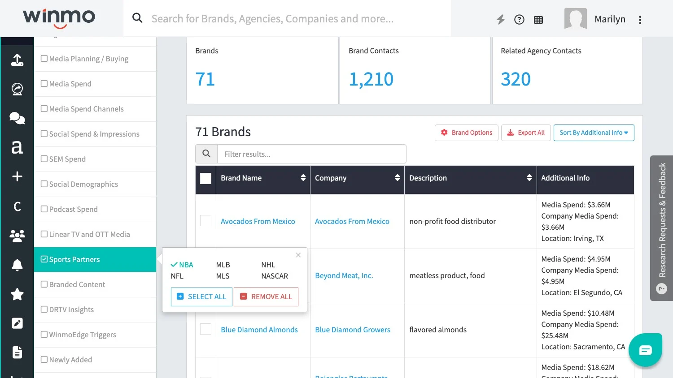Toggle Social Spend & Impressions checkbox
This screenshot has width=673, height=378.
pyautogui.click(x=44, y=133)
